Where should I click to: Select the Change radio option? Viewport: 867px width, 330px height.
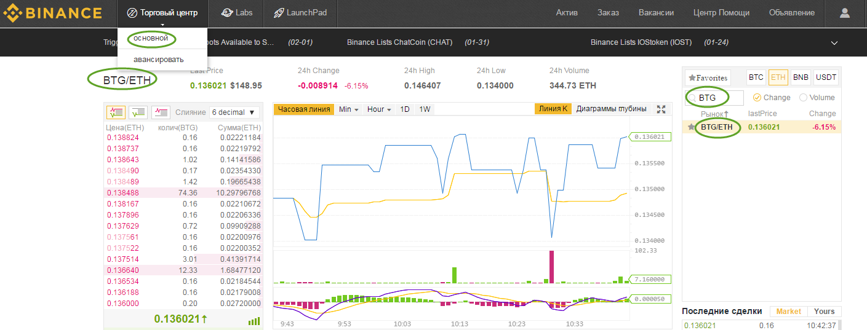(757, 98)
